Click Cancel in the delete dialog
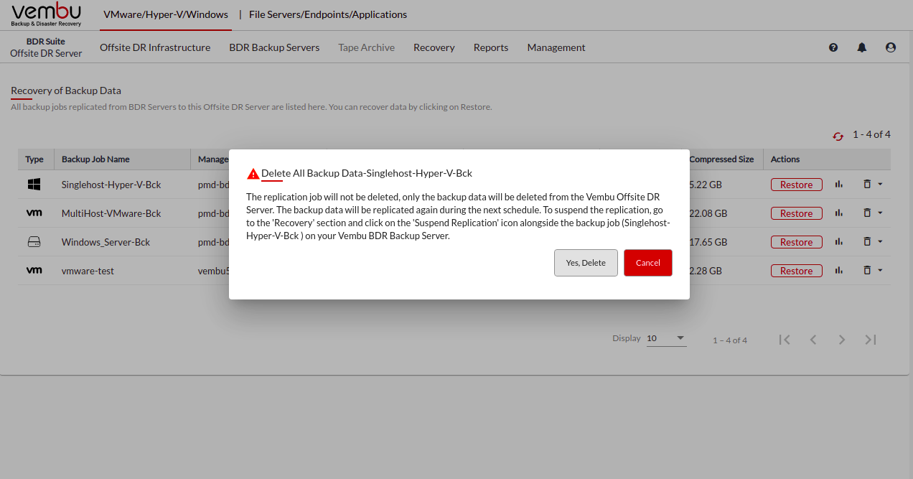The image size is (913, 479). click(x=648, y=263)
